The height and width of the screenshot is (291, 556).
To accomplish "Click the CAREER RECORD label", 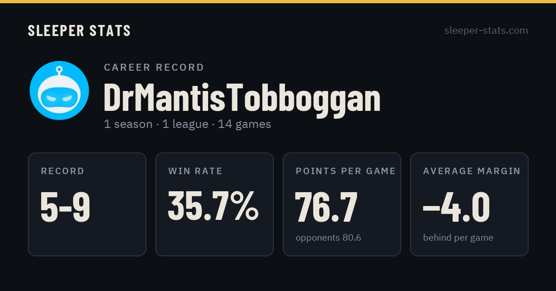I will coord(154,67).
